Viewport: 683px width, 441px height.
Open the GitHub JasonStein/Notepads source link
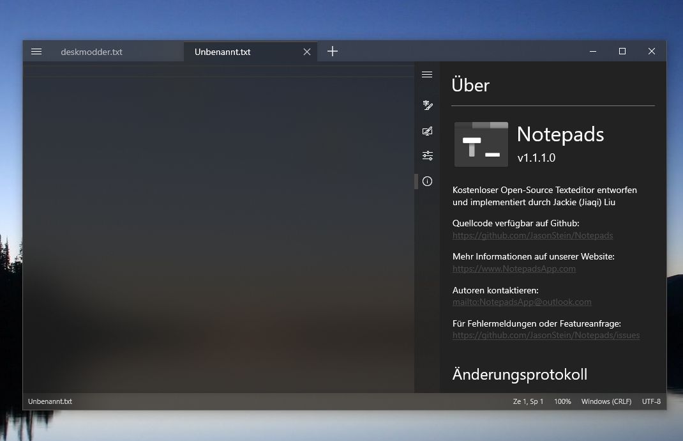coord(532,236)
